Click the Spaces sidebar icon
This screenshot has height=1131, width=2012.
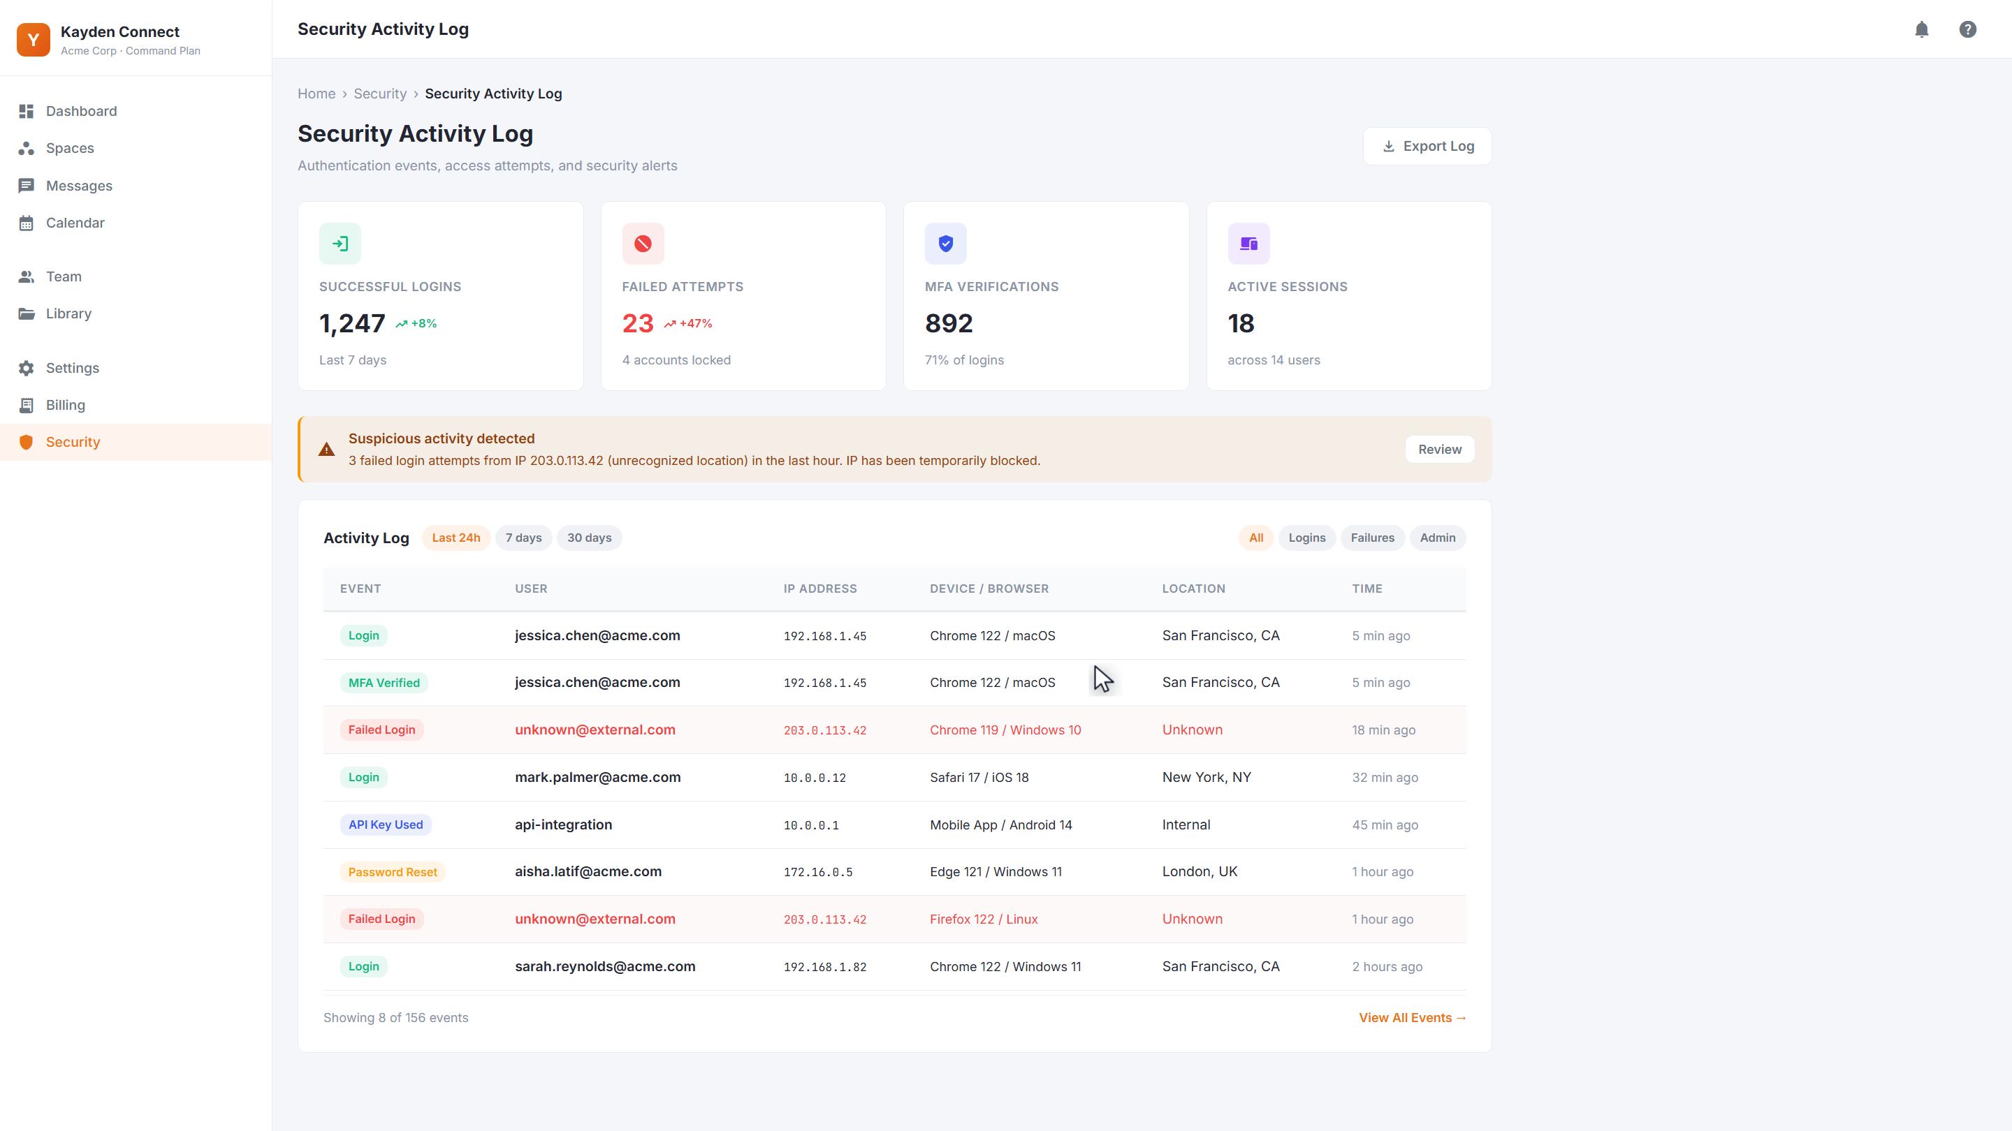coord(27,148)
